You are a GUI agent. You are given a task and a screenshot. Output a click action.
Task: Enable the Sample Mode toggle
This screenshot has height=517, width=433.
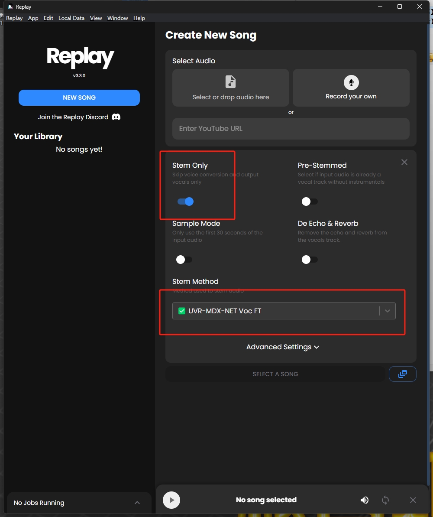(x=184, y=260)
